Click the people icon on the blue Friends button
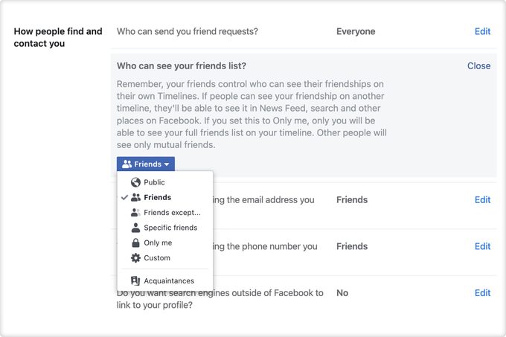Screen dimensions: 506x337 [126, 164]
